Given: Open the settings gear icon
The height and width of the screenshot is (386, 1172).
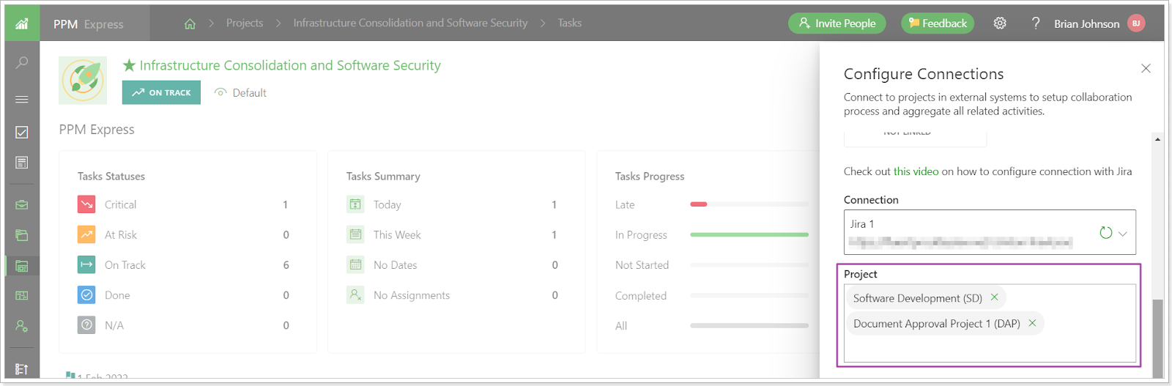Looking at the screenshot, I should (1000, 23).
